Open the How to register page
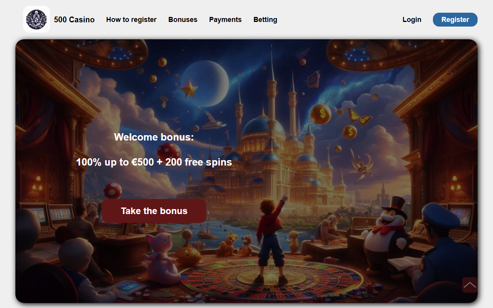This screenshot has width=493, height=308. (x=131, y=20)
